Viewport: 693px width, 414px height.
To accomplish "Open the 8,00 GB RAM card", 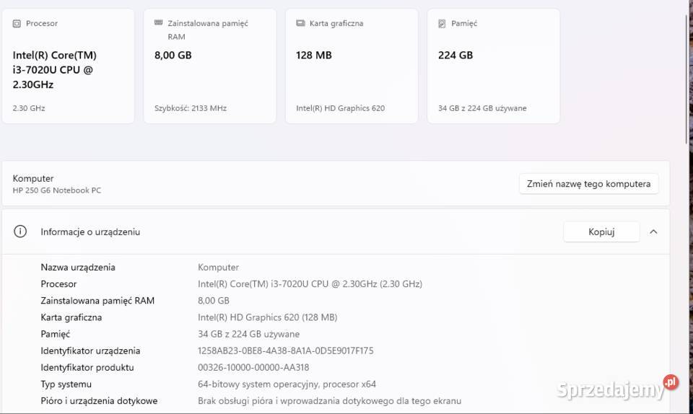I will (210, 66).
